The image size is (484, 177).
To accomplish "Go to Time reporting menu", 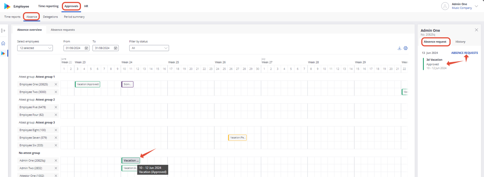I will point(48,6).
